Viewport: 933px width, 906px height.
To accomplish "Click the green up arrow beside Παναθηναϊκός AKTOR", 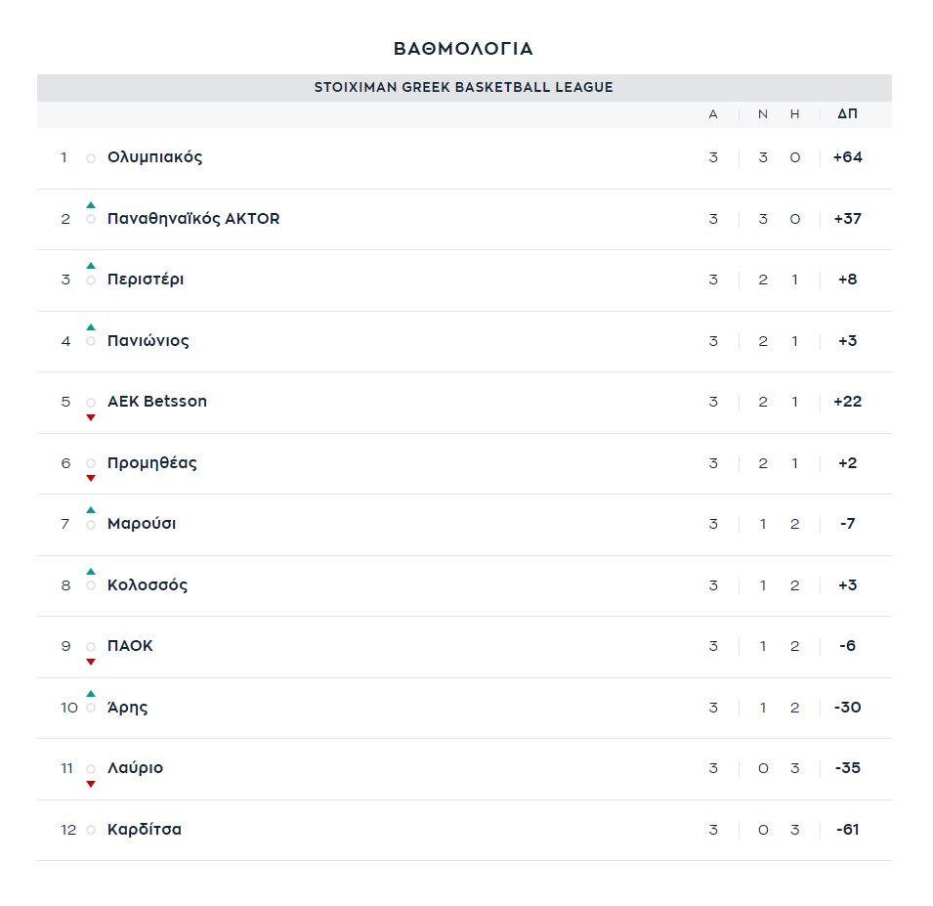I will pos(91,205).
